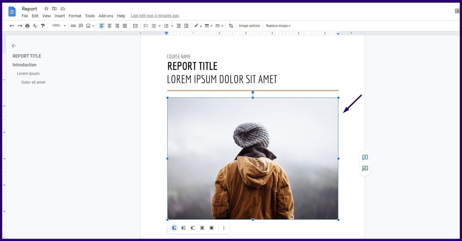Open the Help menu
The height and width of the screenshot is (241, 462).
coord(121,16)
